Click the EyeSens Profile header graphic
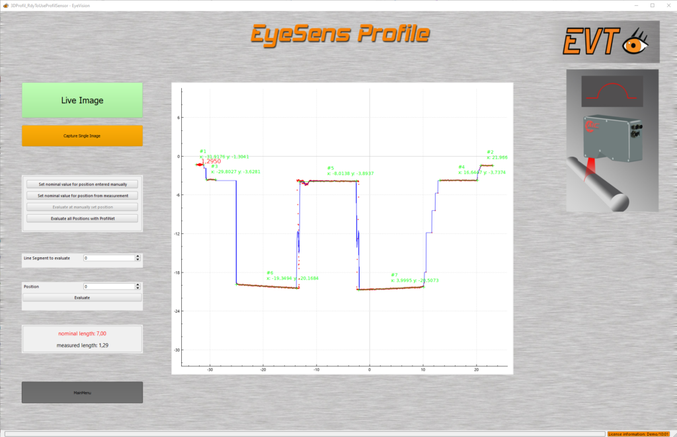 pos(341,32)
